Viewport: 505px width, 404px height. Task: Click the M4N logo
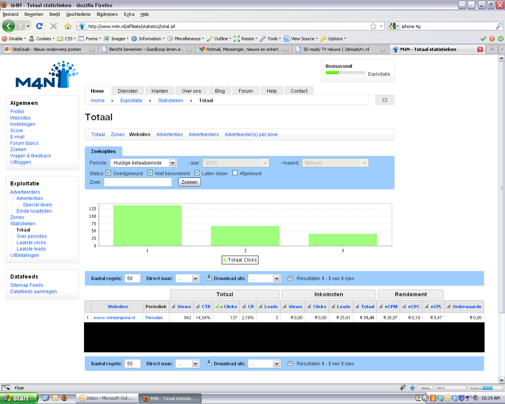47,75
